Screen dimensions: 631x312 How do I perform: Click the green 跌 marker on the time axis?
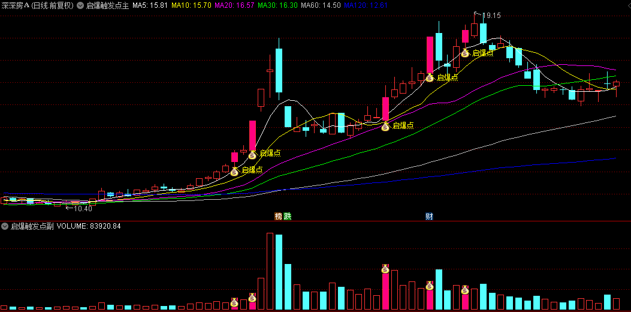[287, 217]
